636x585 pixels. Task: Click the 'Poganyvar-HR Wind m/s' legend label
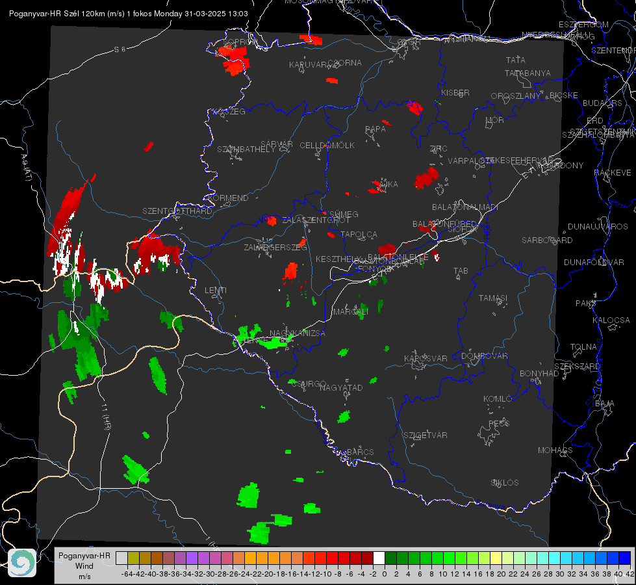tap(84, 566)
